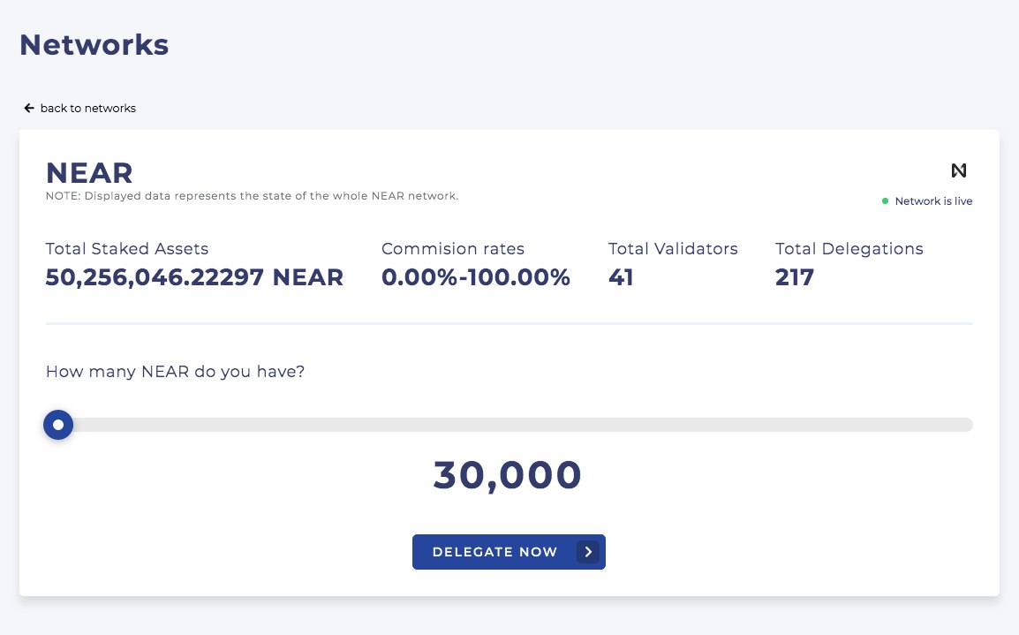Click the NEAR network title
Screen dimensions: 1019x635
[89, 173]
